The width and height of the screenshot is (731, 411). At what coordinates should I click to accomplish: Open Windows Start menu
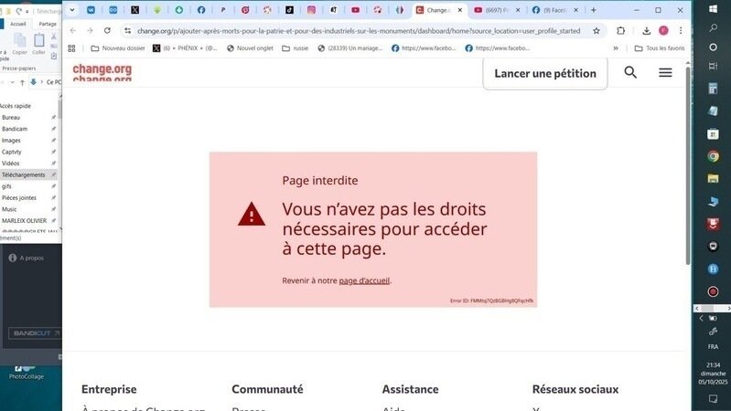[713, 9]
